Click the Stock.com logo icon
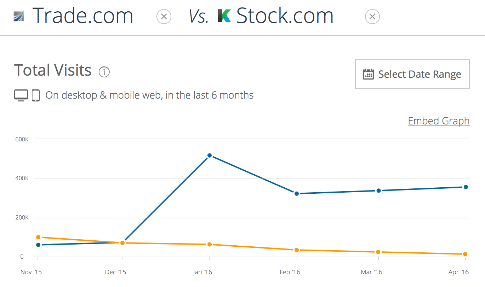 pyautogui.click(x=224, y=16)
